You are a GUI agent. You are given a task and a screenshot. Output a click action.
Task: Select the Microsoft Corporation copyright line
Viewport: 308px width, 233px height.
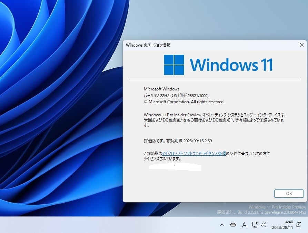(184, 102)
